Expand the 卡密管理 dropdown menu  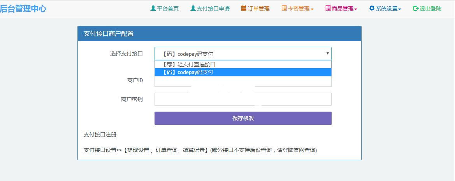pos(297,9)
